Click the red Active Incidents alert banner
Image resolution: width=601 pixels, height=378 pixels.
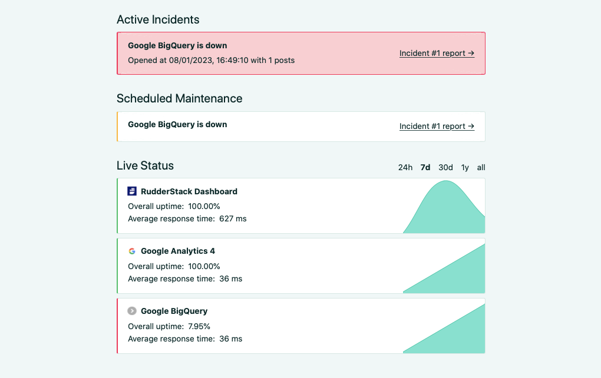(x=300, y=52)
